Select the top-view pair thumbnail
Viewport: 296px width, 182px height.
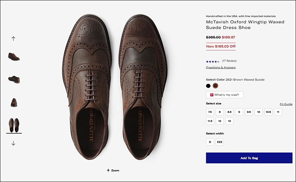click(x=14, y=125)
